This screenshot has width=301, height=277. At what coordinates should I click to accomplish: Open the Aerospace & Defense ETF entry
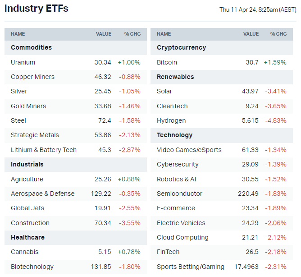tap(42, 194)
